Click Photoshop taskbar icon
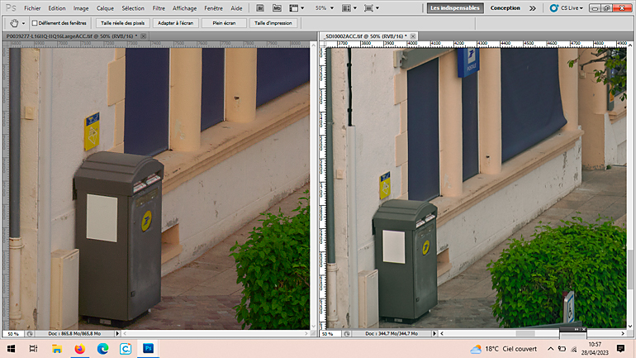The image size is (636, 358). click(149, 349)
